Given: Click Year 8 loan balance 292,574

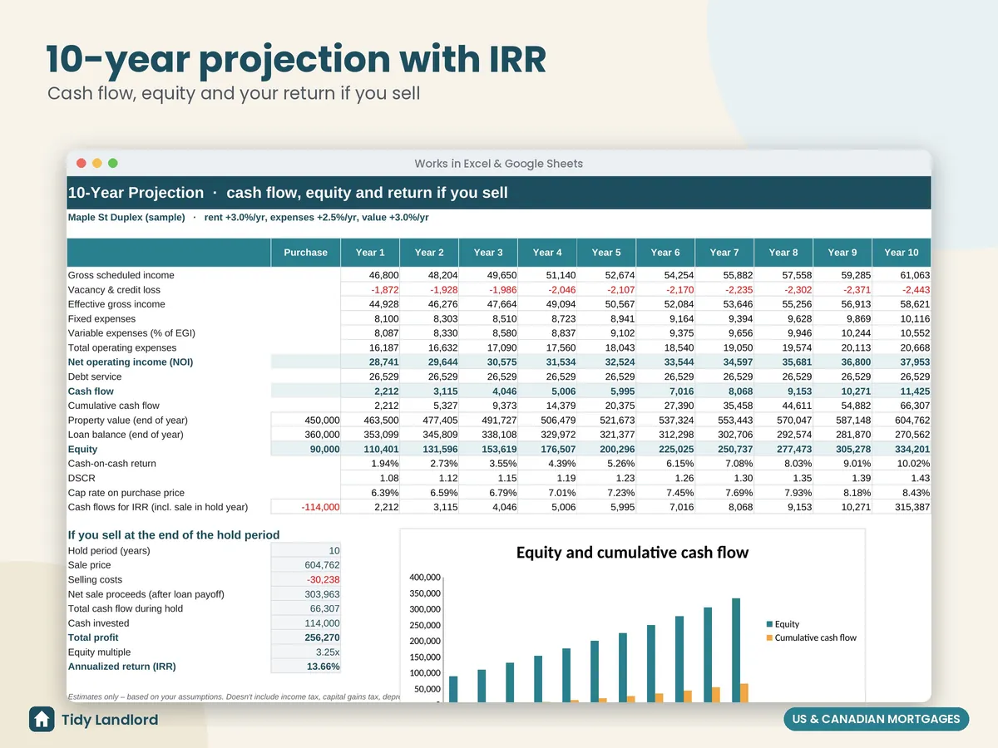Looking at the screenshot, I should pos(783,435).
